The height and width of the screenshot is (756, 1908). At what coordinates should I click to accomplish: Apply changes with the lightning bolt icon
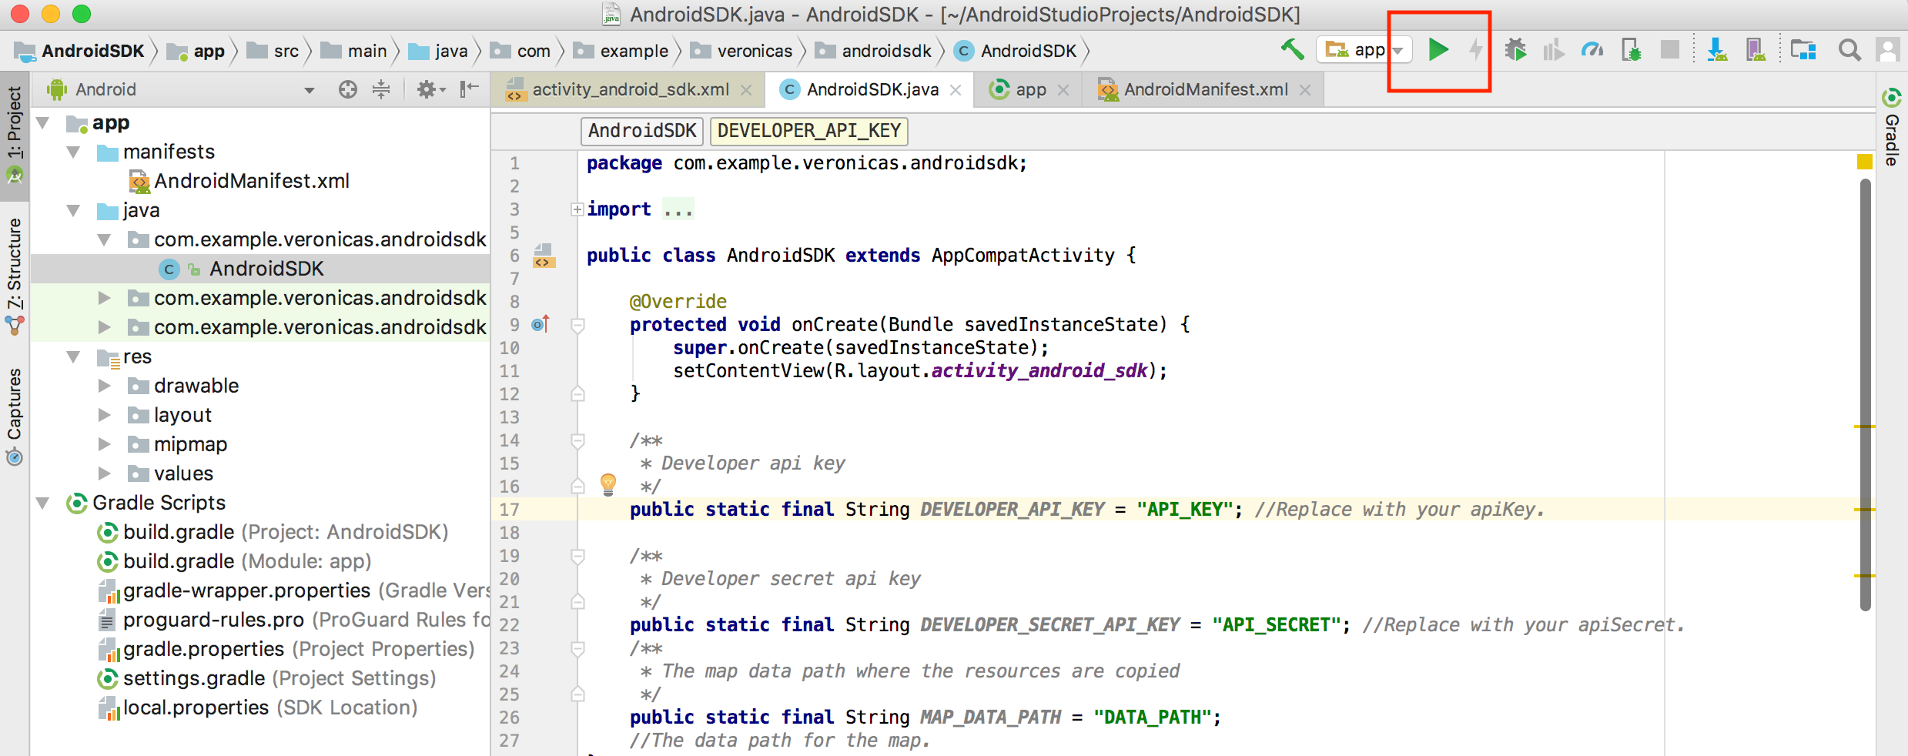click(x=1476, y=49)
